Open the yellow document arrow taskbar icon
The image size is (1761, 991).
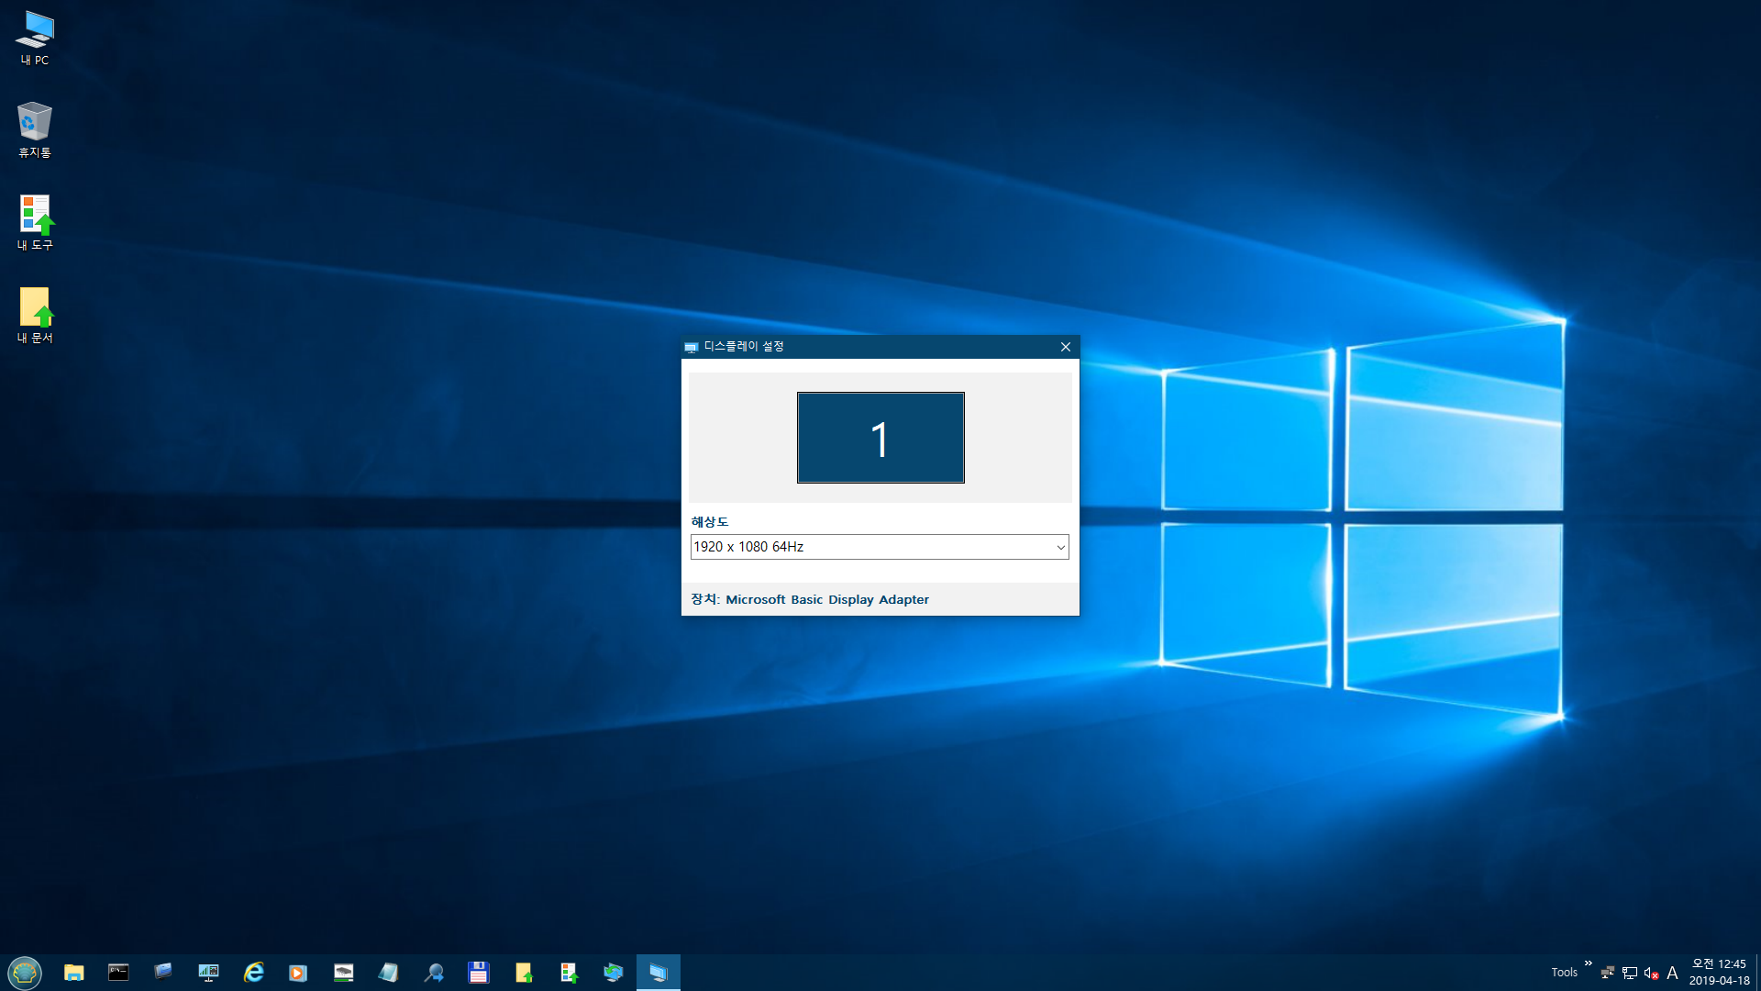coord(524,973)
